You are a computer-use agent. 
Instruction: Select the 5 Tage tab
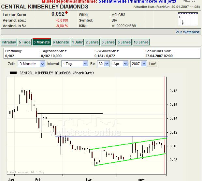coord(25,42)
